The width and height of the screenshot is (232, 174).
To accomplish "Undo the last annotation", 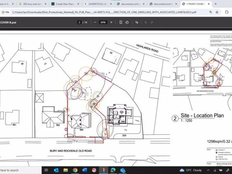I will point(146,22).
